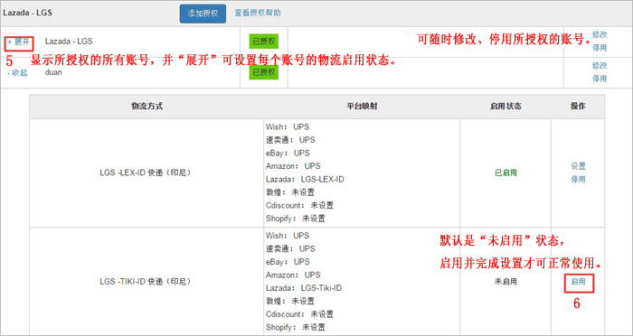Viewport: 633px width, 336px height.
Task: Click the 已授权 badge of Lazada - LGS row
Action: (264, 42)
